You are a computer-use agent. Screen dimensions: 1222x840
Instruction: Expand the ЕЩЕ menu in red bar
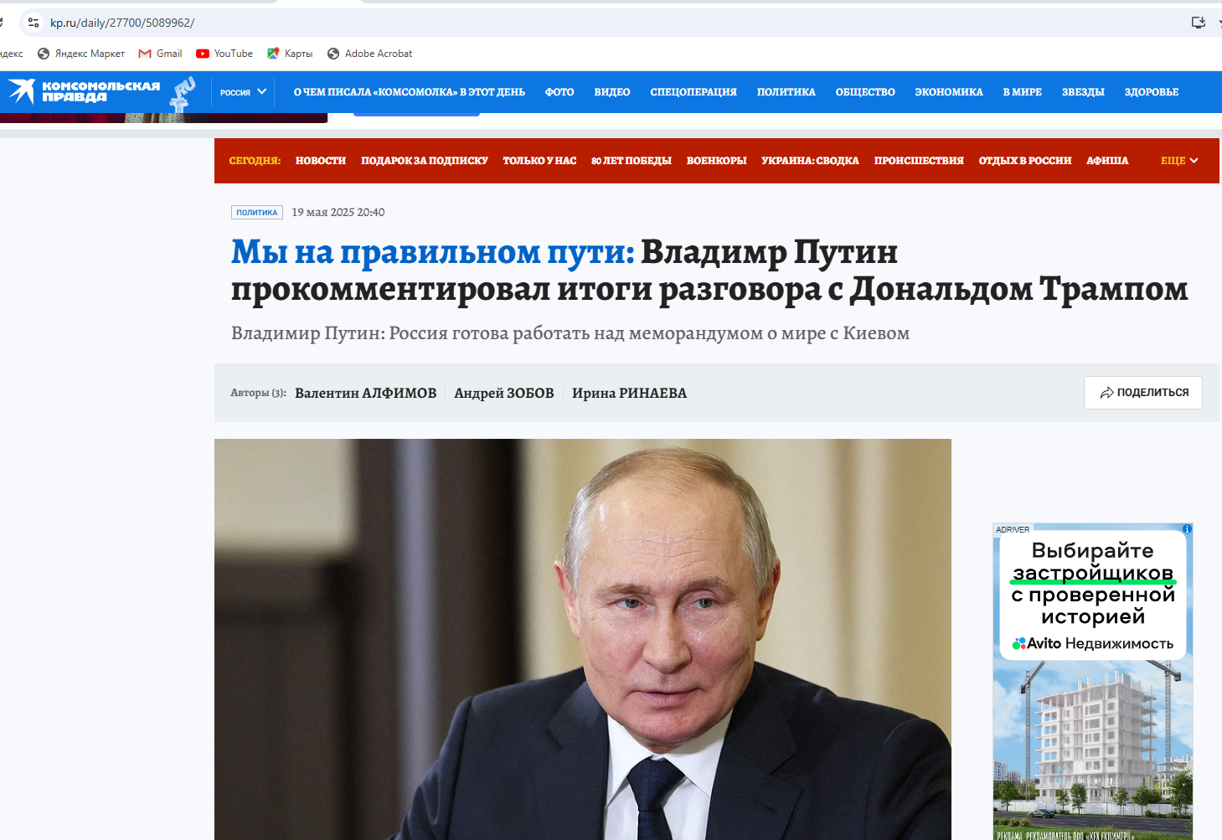(x=1179, y=161)
